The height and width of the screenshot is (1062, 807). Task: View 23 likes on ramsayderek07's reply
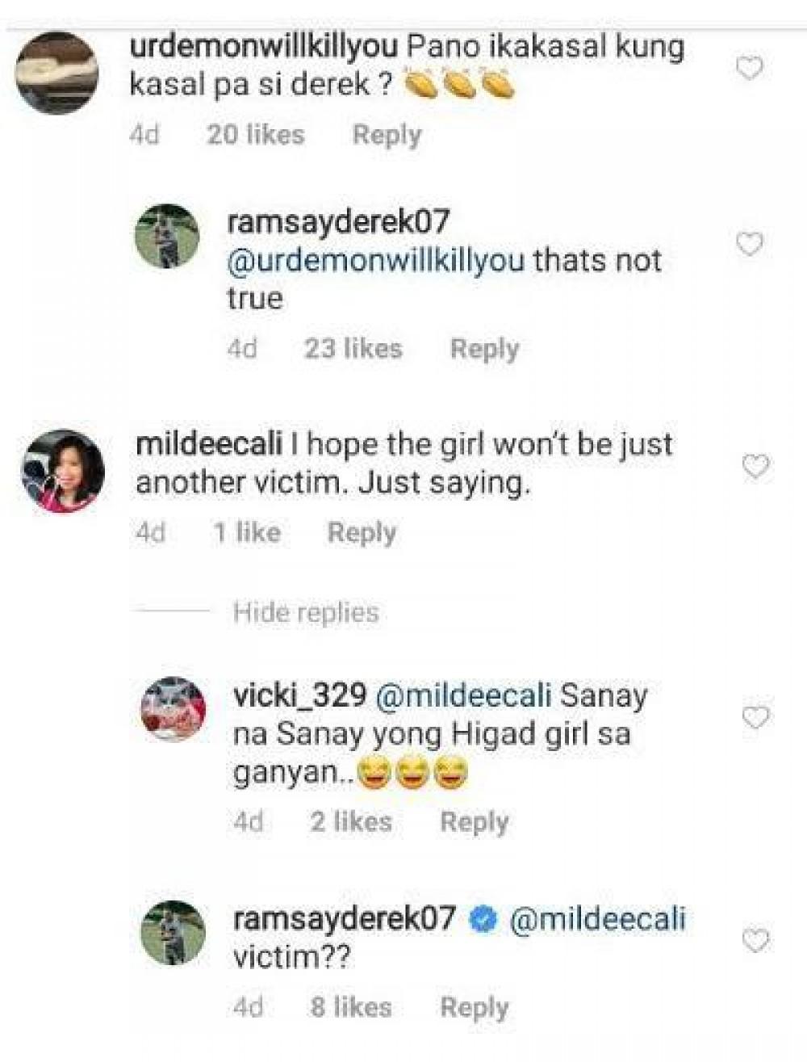(x=353, y=349)
